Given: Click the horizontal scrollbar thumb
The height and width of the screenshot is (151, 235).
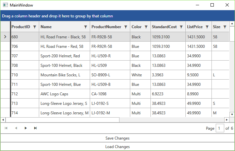Looking at the screenshot, I should coord(62,120).
